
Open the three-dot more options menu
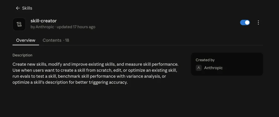258,23
